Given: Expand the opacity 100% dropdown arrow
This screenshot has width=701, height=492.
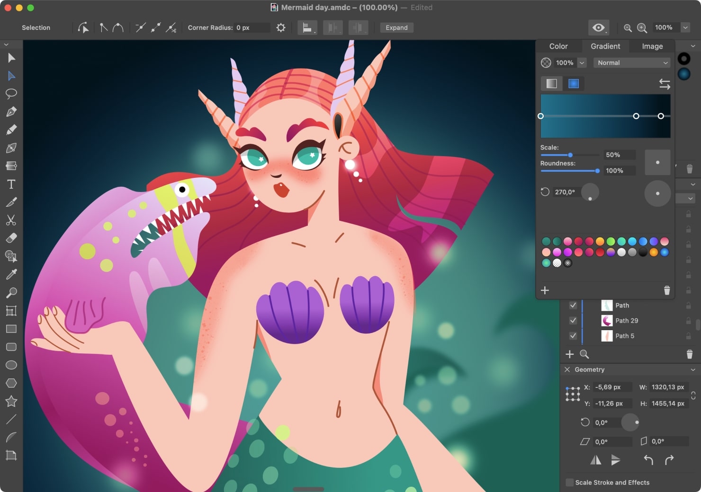Looking at the screenshot, I should pyautogui.click(x=582, y=63).
